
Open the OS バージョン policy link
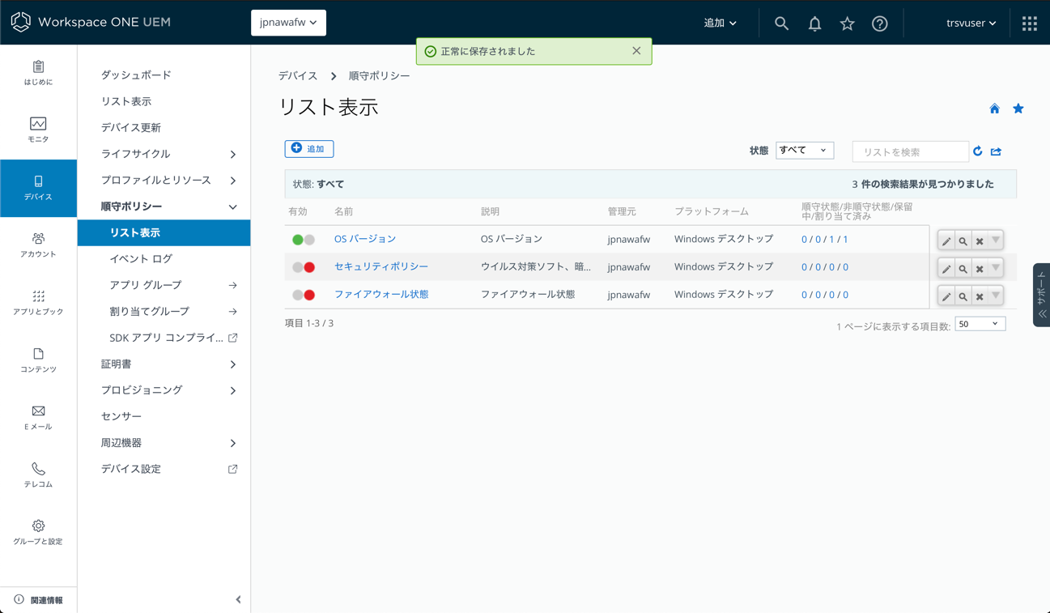365,239
